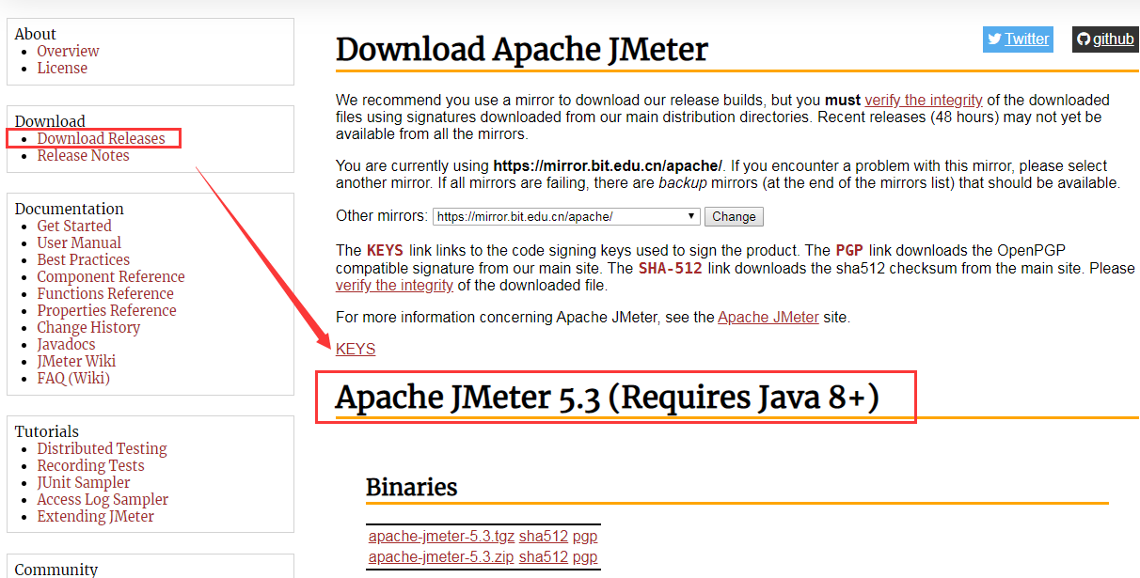The width and height of the screenshot is (1140, 578).
Task: Open the Access Log Sampler tutorial
Action: 103,499
